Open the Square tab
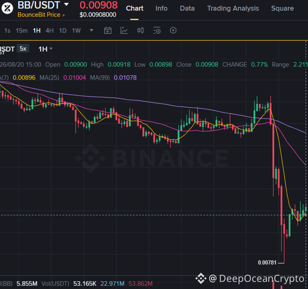 click(282, 8)
